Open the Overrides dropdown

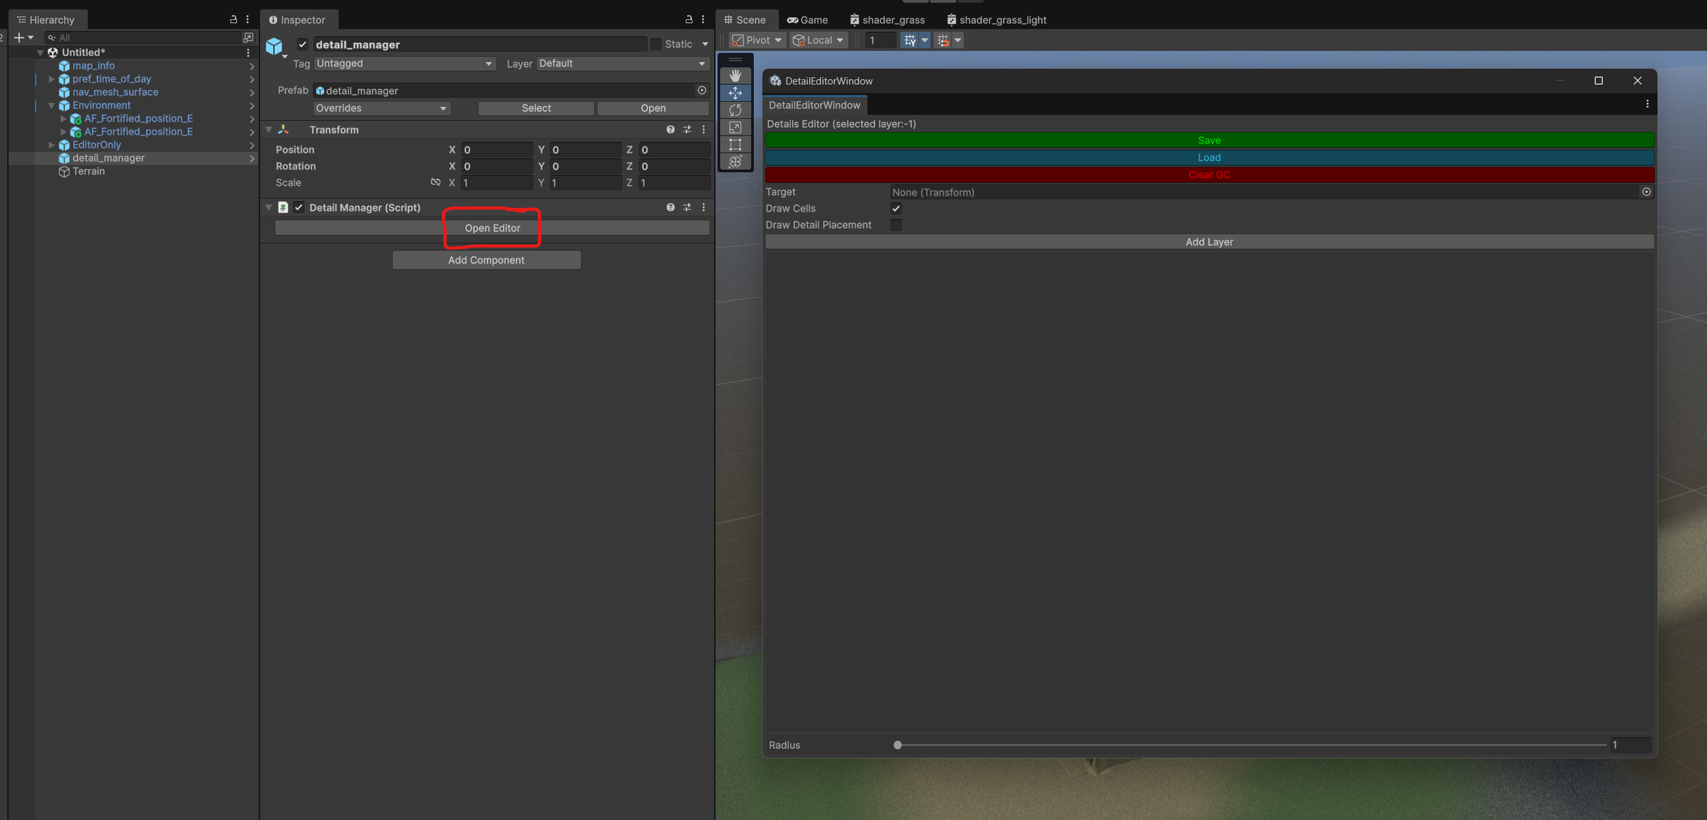tap(381, 108)
